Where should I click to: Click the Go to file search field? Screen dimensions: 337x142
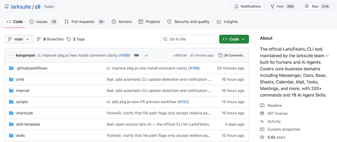tap(189, 39)
